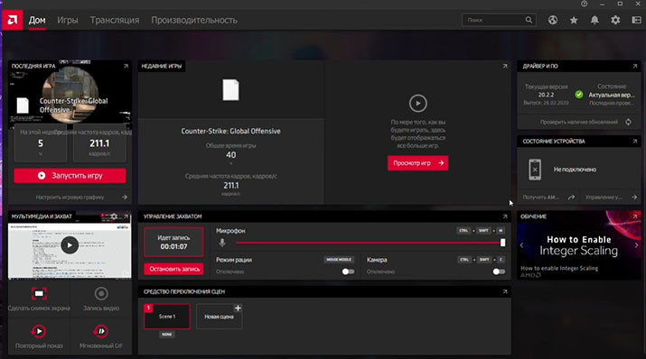
Task: Click the Повторный показ instant replay icon
Action: [39, 331]
